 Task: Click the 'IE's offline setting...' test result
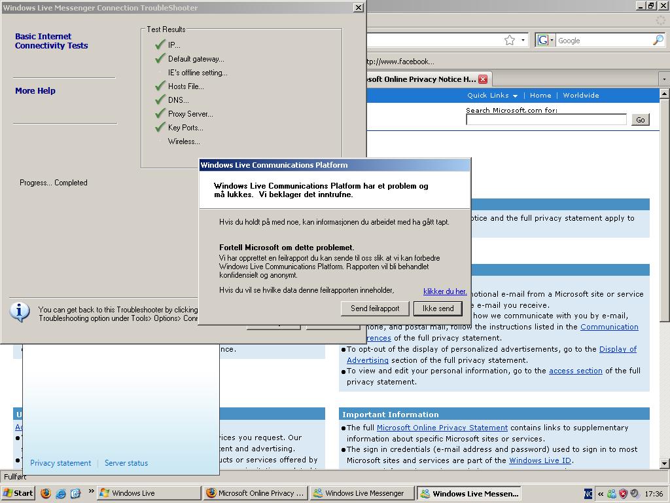point(198,73)
